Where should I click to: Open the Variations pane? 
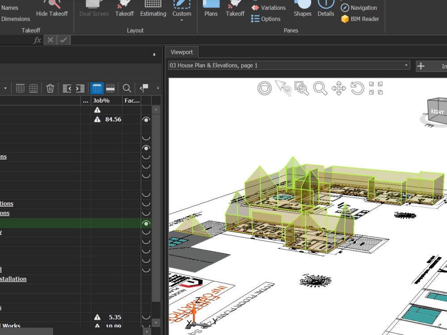tap(269, 8)
